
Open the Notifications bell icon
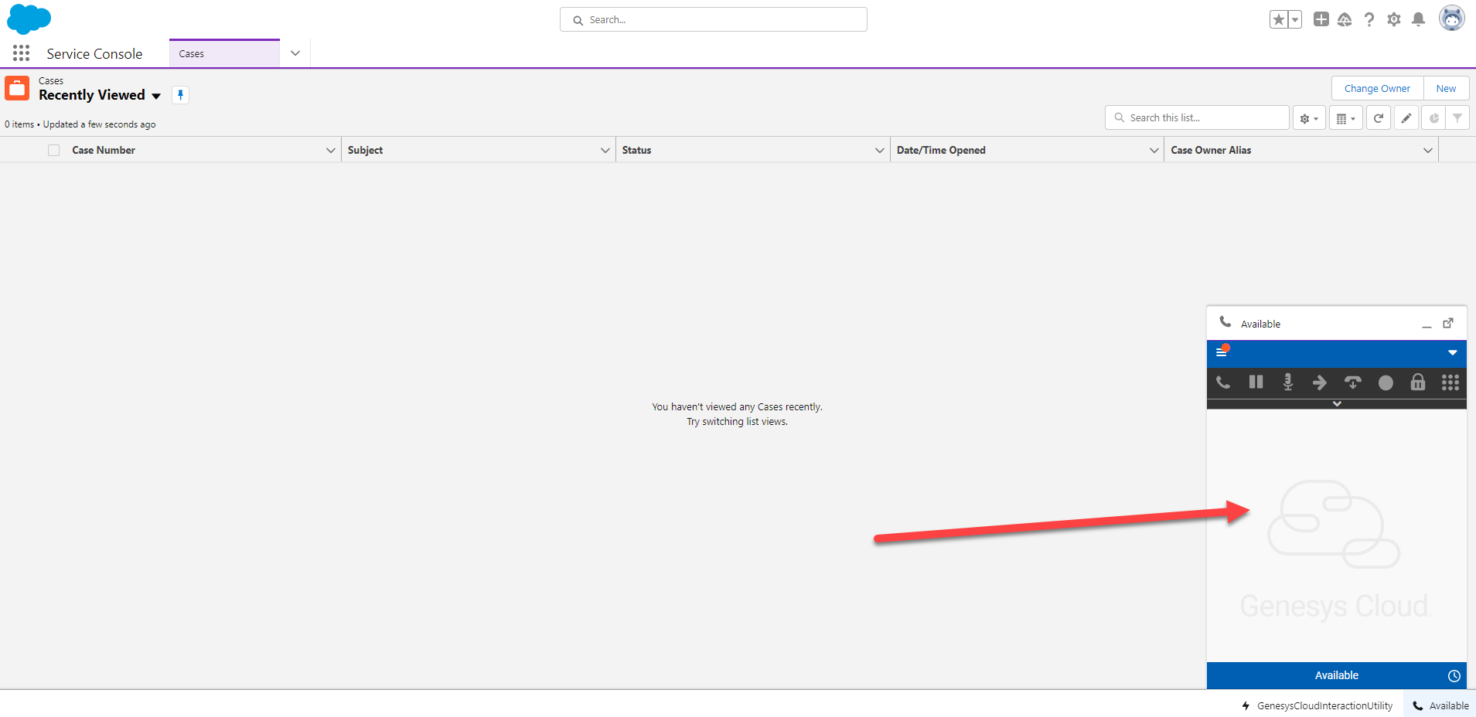[x=1418, y=19]
